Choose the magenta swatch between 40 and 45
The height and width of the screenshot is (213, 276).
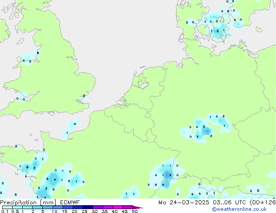[118, 207]
